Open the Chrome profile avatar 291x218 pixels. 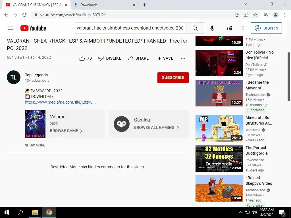coord(276,15)
